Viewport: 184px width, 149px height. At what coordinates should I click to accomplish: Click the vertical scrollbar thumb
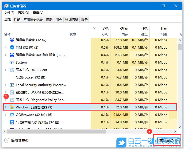(179, 47)
